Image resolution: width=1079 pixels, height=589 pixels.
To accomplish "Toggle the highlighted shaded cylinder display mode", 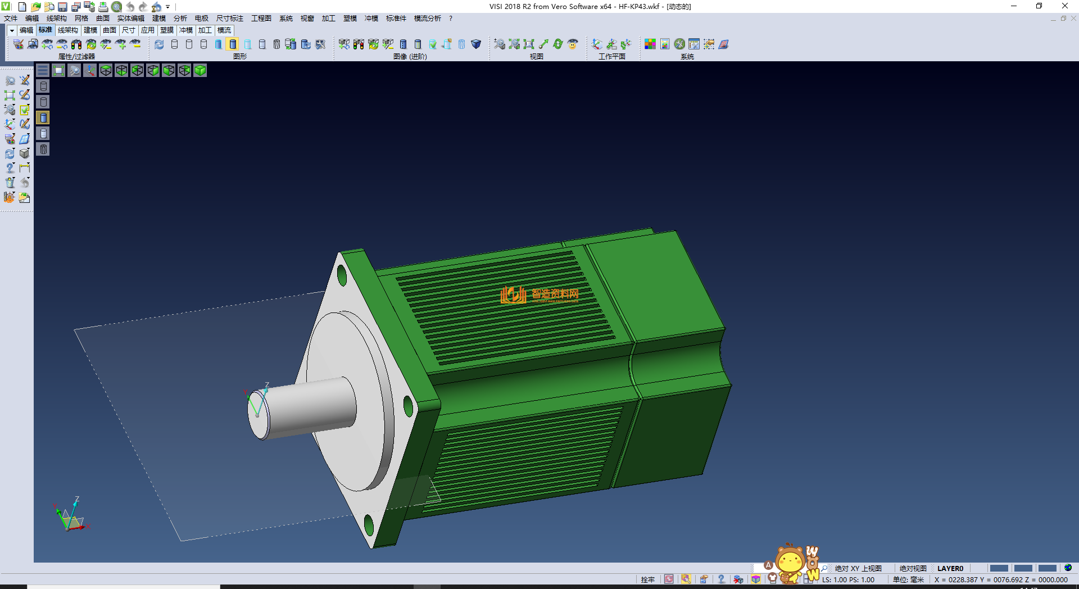I will pos(233,44).
